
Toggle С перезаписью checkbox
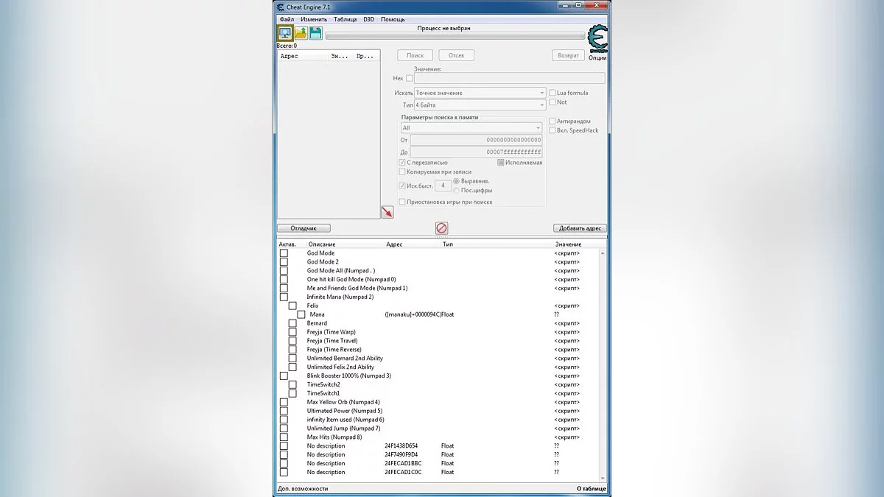402,162
